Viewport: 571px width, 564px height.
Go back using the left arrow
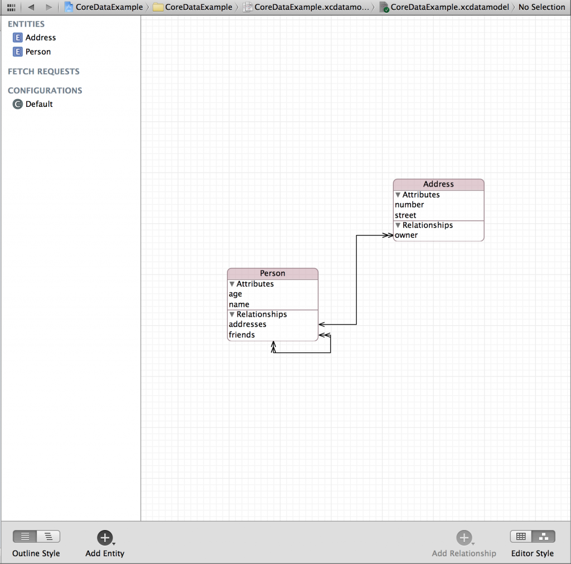click(x=31, y=7)
